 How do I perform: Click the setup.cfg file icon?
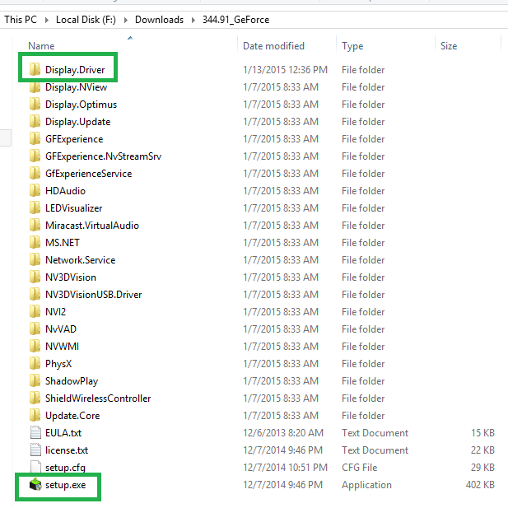35,467
